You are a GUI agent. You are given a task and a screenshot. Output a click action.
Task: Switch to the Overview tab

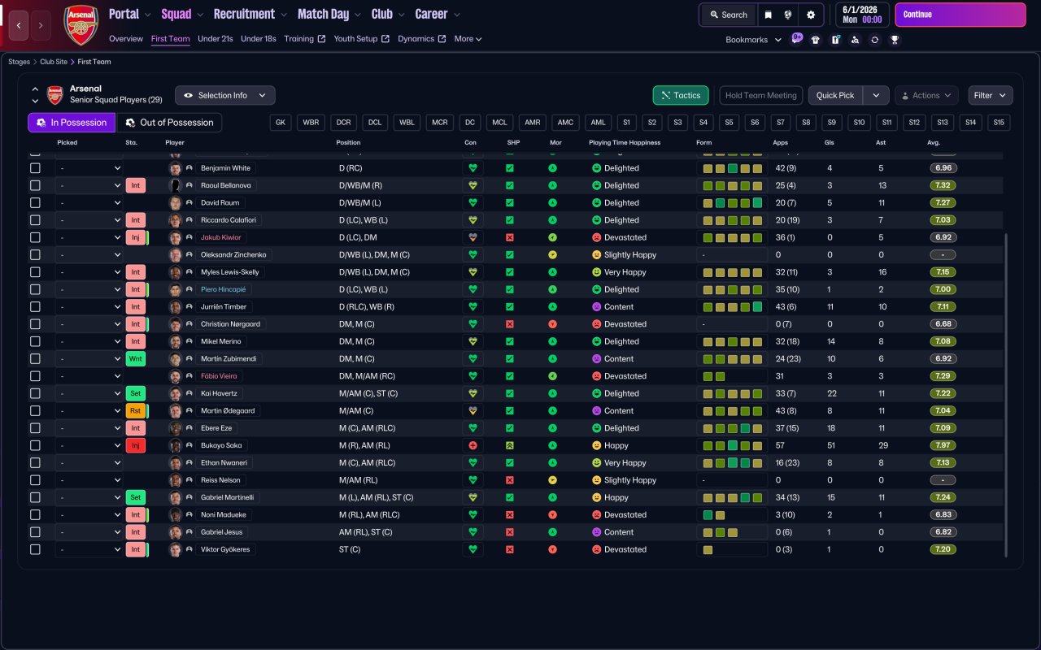pyautogui.click(x=126, y=39)
